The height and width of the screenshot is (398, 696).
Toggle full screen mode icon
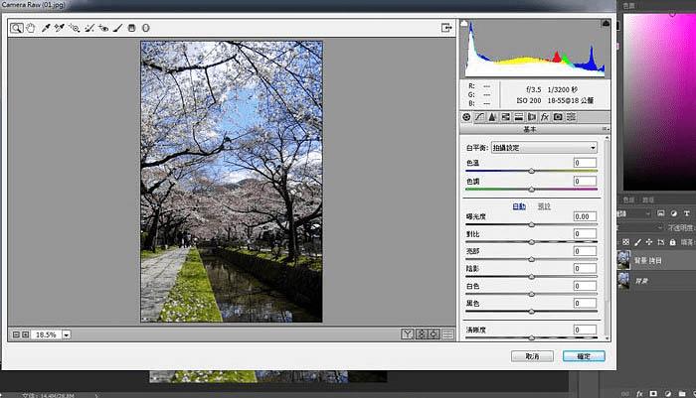446,28
